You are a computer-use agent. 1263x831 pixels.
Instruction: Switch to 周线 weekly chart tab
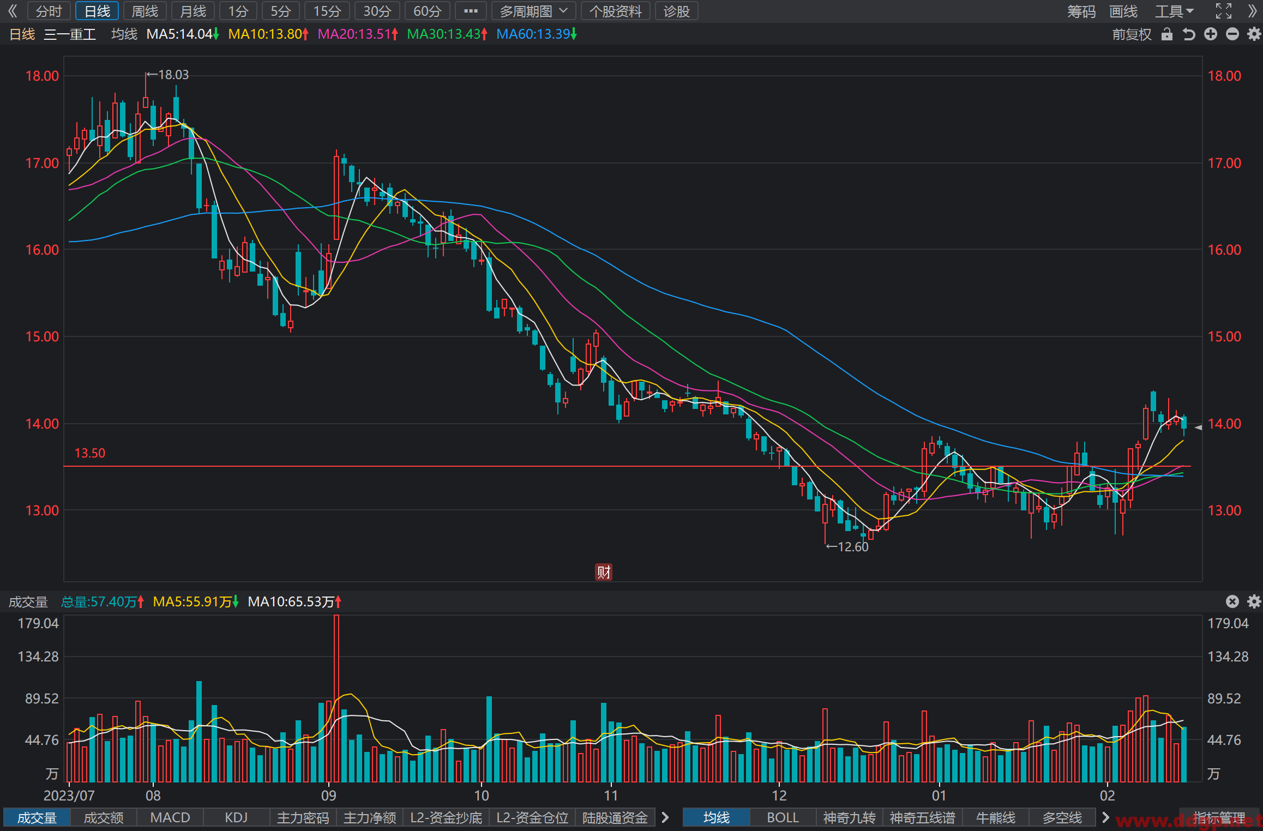click(x=145, y=11)
